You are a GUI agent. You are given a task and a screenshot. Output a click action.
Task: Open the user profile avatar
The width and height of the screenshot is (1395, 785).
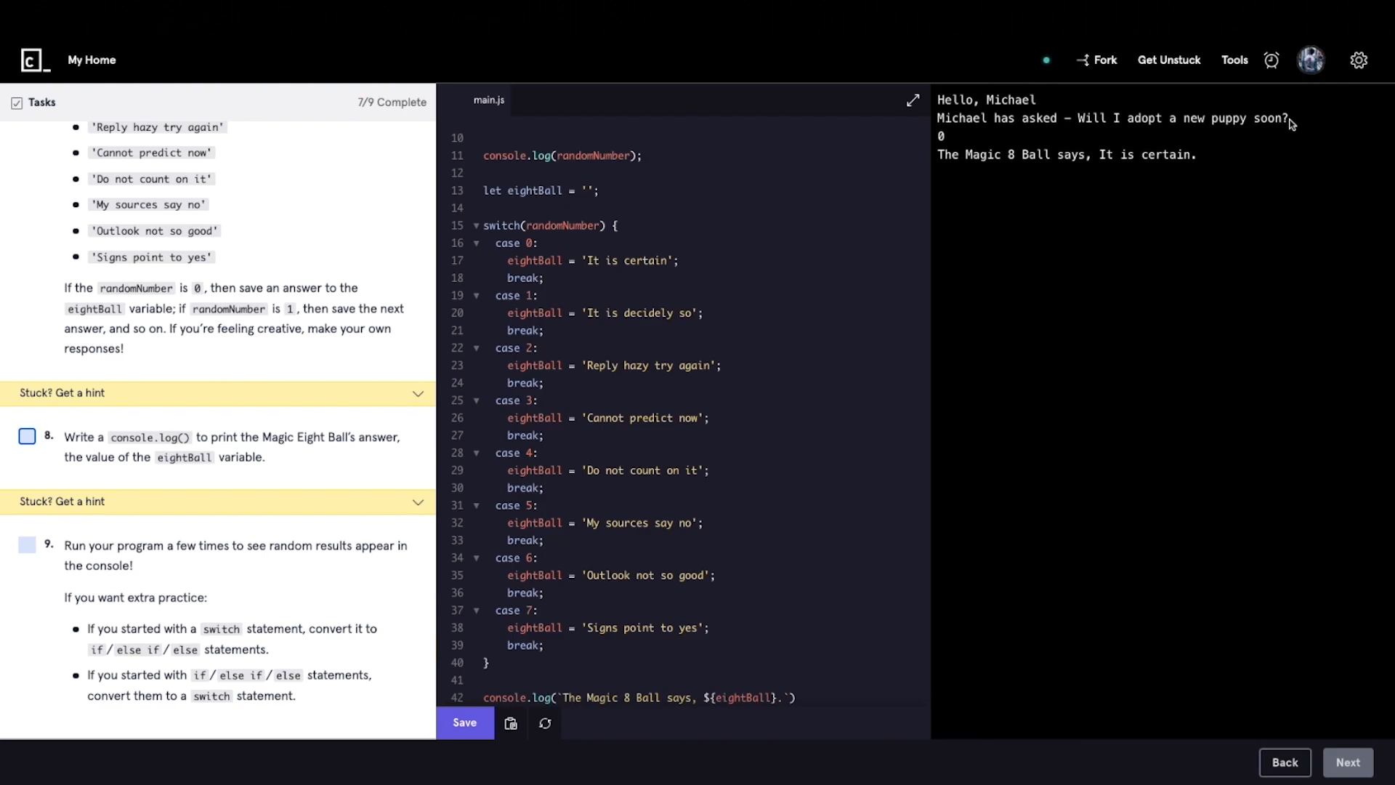click(1311, 60)
